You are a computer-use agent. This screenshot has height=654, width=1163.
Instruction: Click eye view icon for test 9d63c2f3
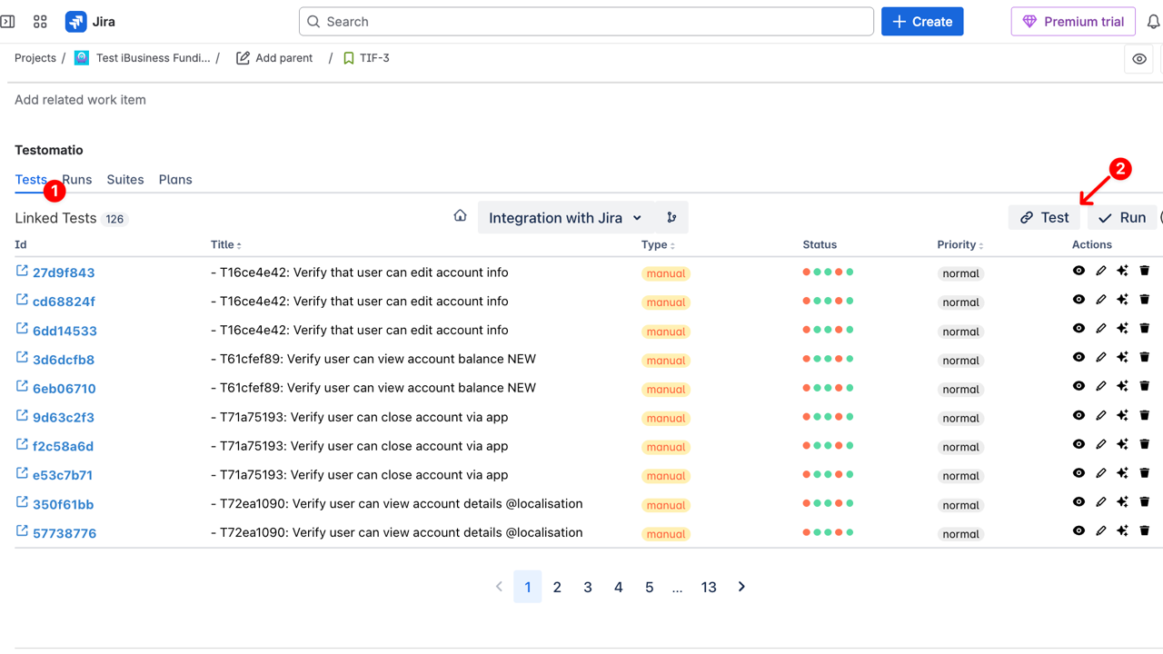click(1079, 415)
